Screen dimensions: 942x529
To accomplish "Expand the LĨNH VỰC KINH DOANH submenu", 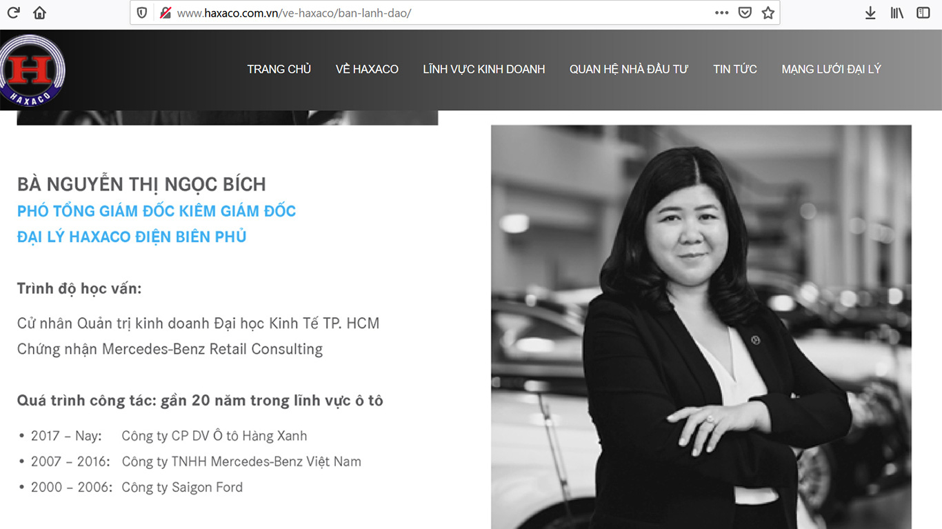I will pos(483,69).
